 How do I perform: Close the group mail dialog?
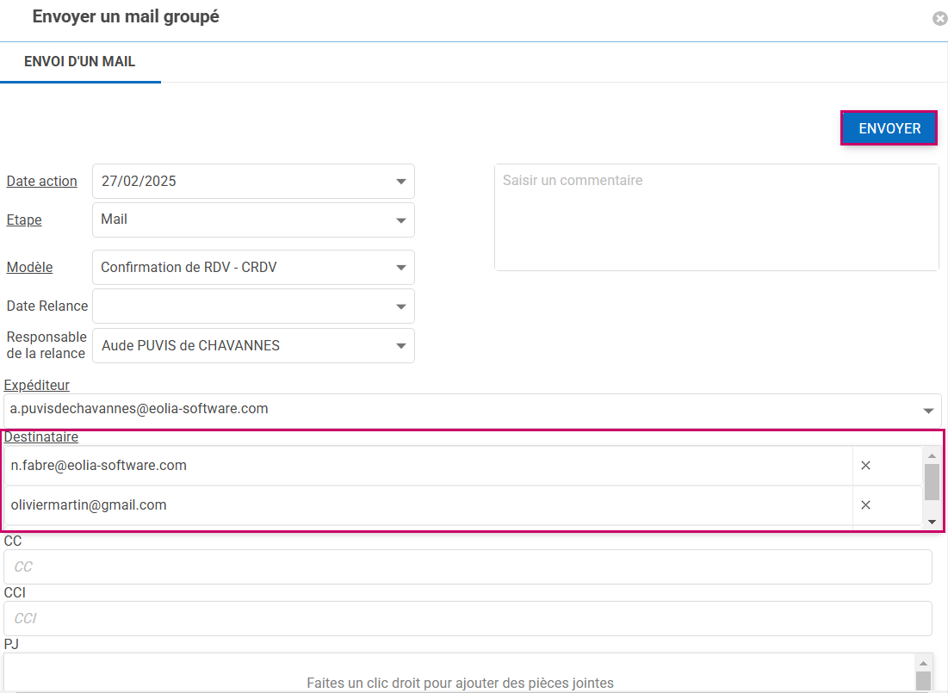(x=939, y=18)
